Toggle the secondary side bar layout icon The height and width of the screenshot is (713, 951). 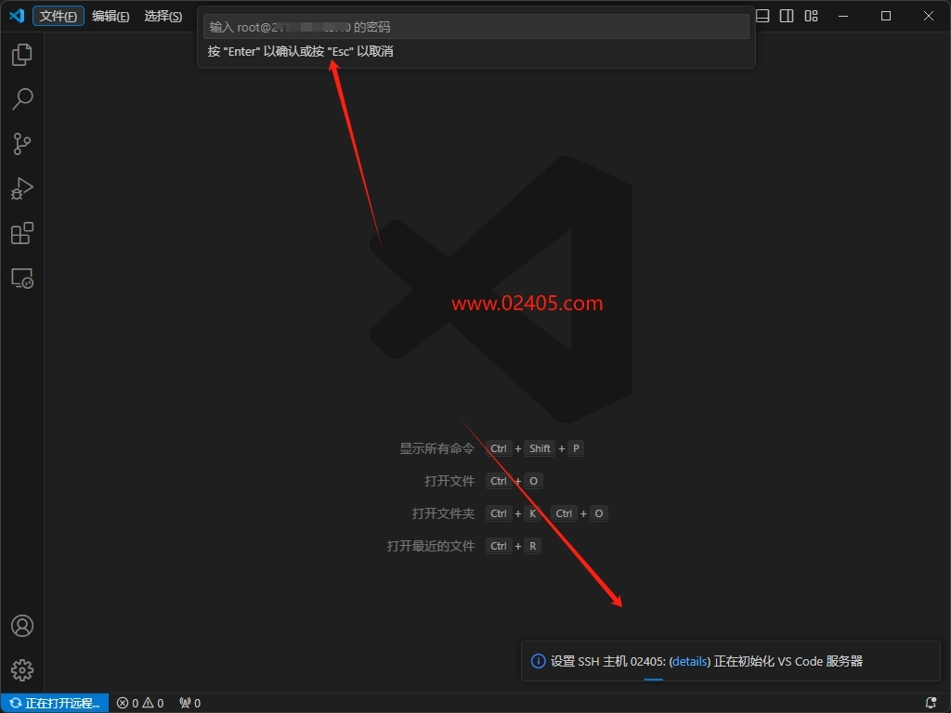click(x=787, y=16)
